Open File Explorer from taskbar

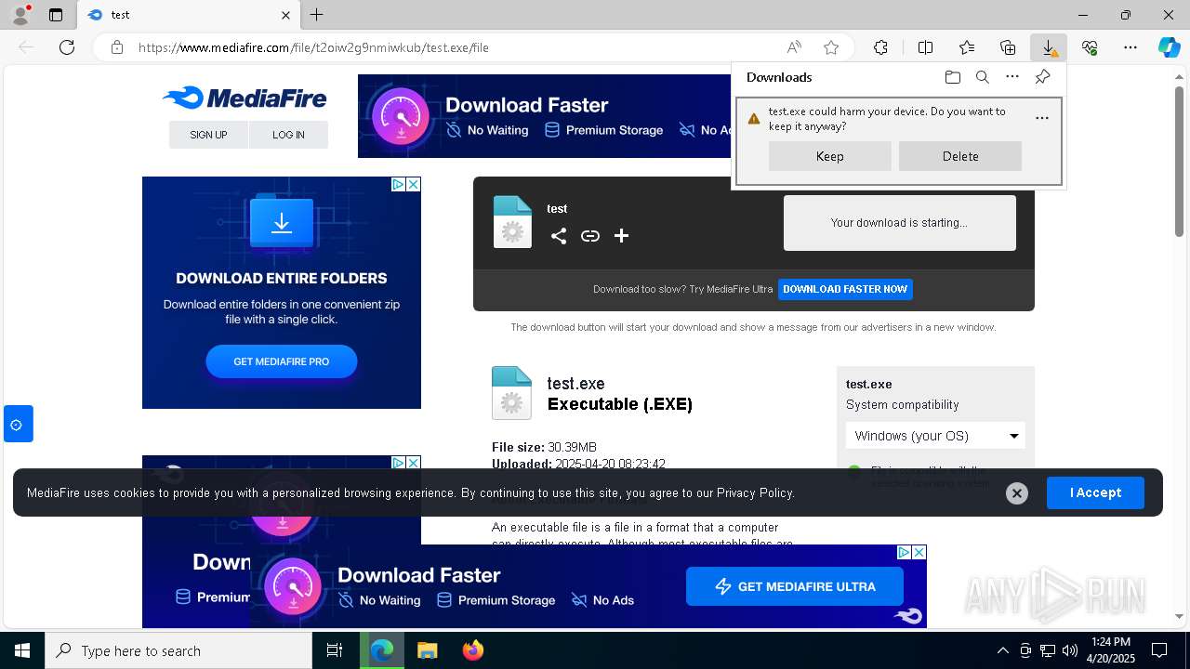427,650
